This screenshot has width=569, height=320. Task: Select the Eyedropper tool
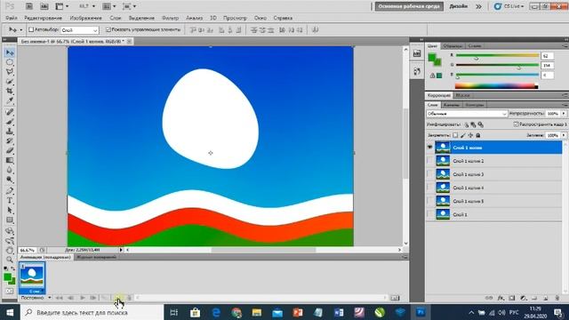10,100
